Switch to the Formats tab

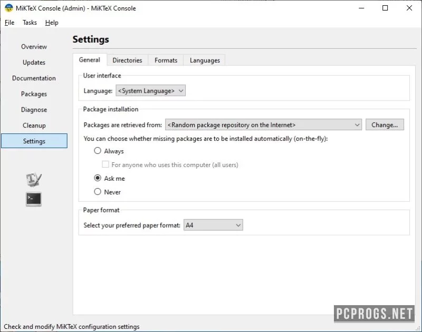coord(166,60)
